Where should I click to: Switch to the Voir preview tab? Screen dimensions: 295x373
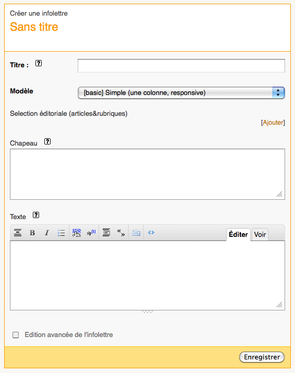[x=260, y=235]
